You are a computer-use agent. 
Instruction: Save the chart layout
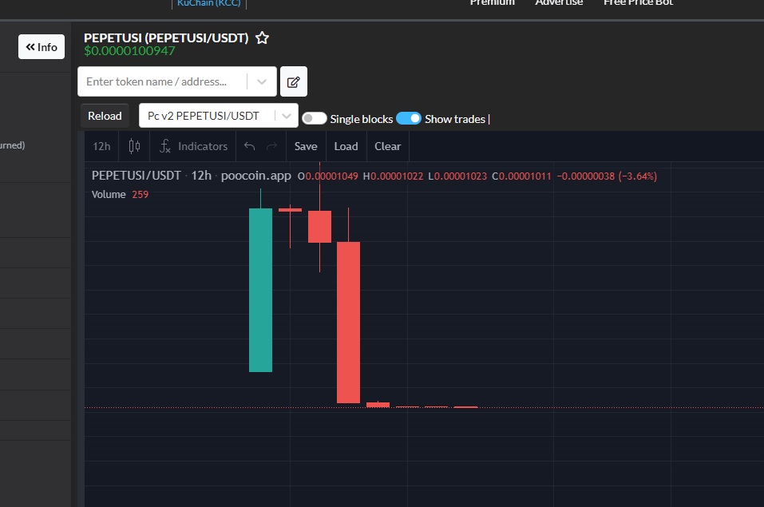pyautogui.click(x=306, y=146)
